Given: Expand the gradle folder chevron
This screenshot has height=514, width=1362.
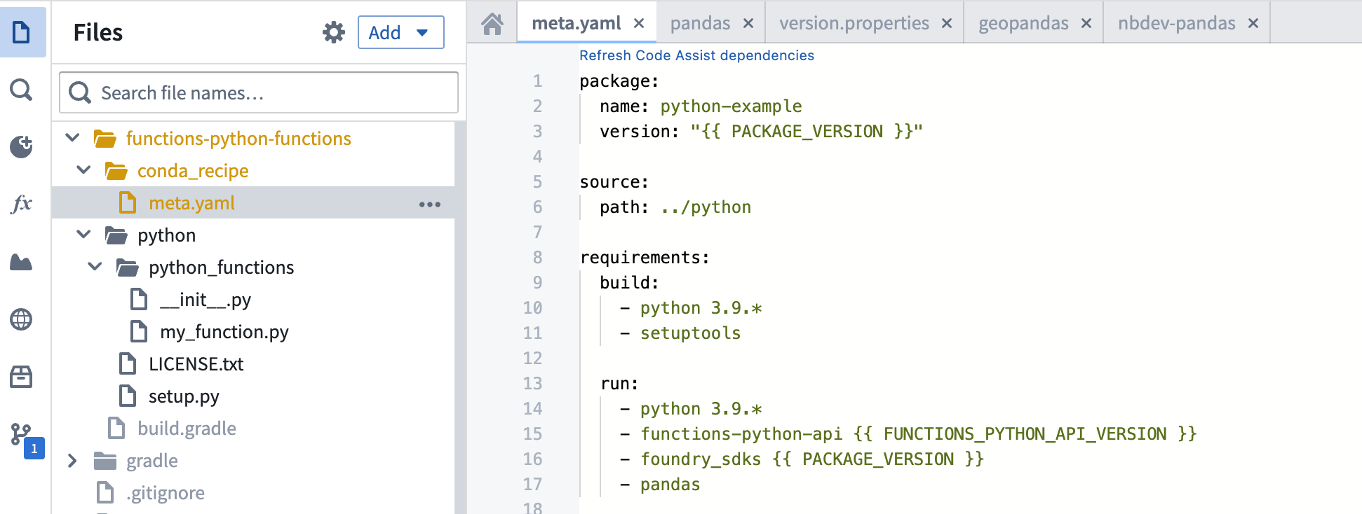Looking at the screenshot, I should (x=72, y=461).
